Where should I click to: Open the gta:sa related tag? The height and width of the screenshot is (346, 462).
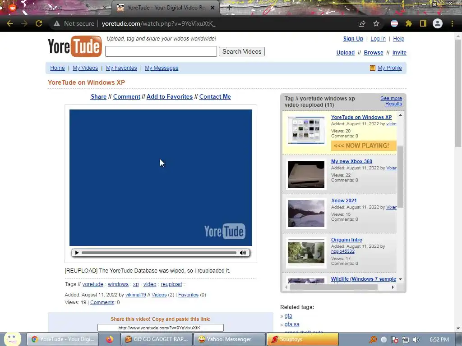[292, 324]
